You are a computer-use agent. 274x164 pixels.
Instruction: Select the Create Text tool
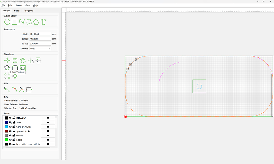click(43, 21)
